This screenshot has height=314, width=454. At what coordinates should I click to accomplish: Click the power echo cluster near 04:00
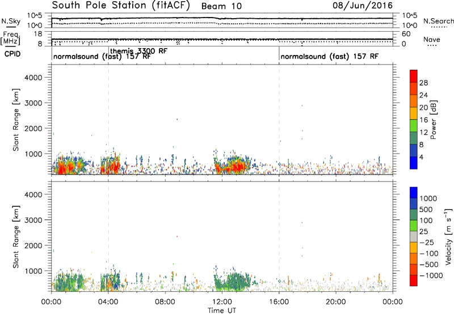110,165
